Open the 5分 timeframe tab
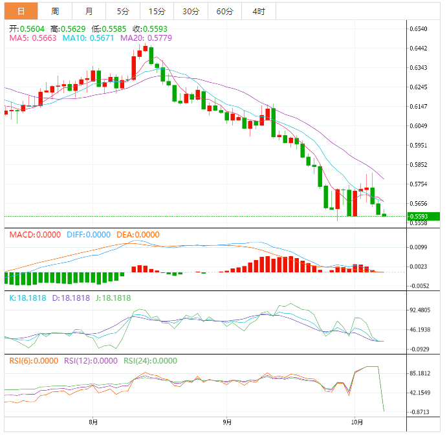Image resolution: width=447 pixels, height=436 pixels. pyautogui.click(x=123, y=11)
